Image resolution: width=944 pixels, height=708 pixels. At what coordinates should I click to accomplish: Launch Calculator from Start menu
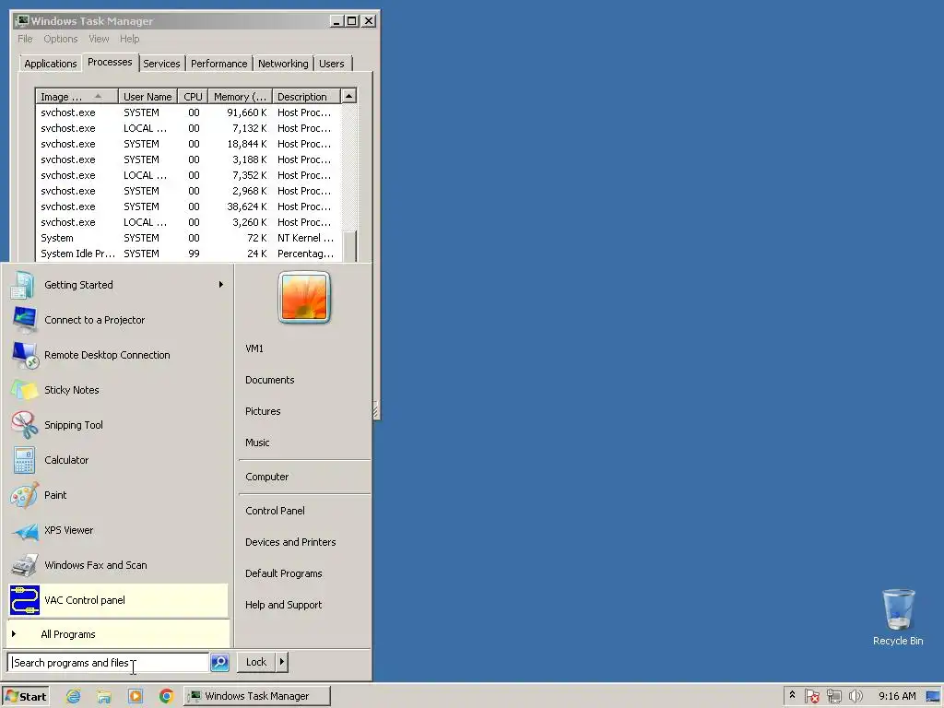tap(119, 460)
